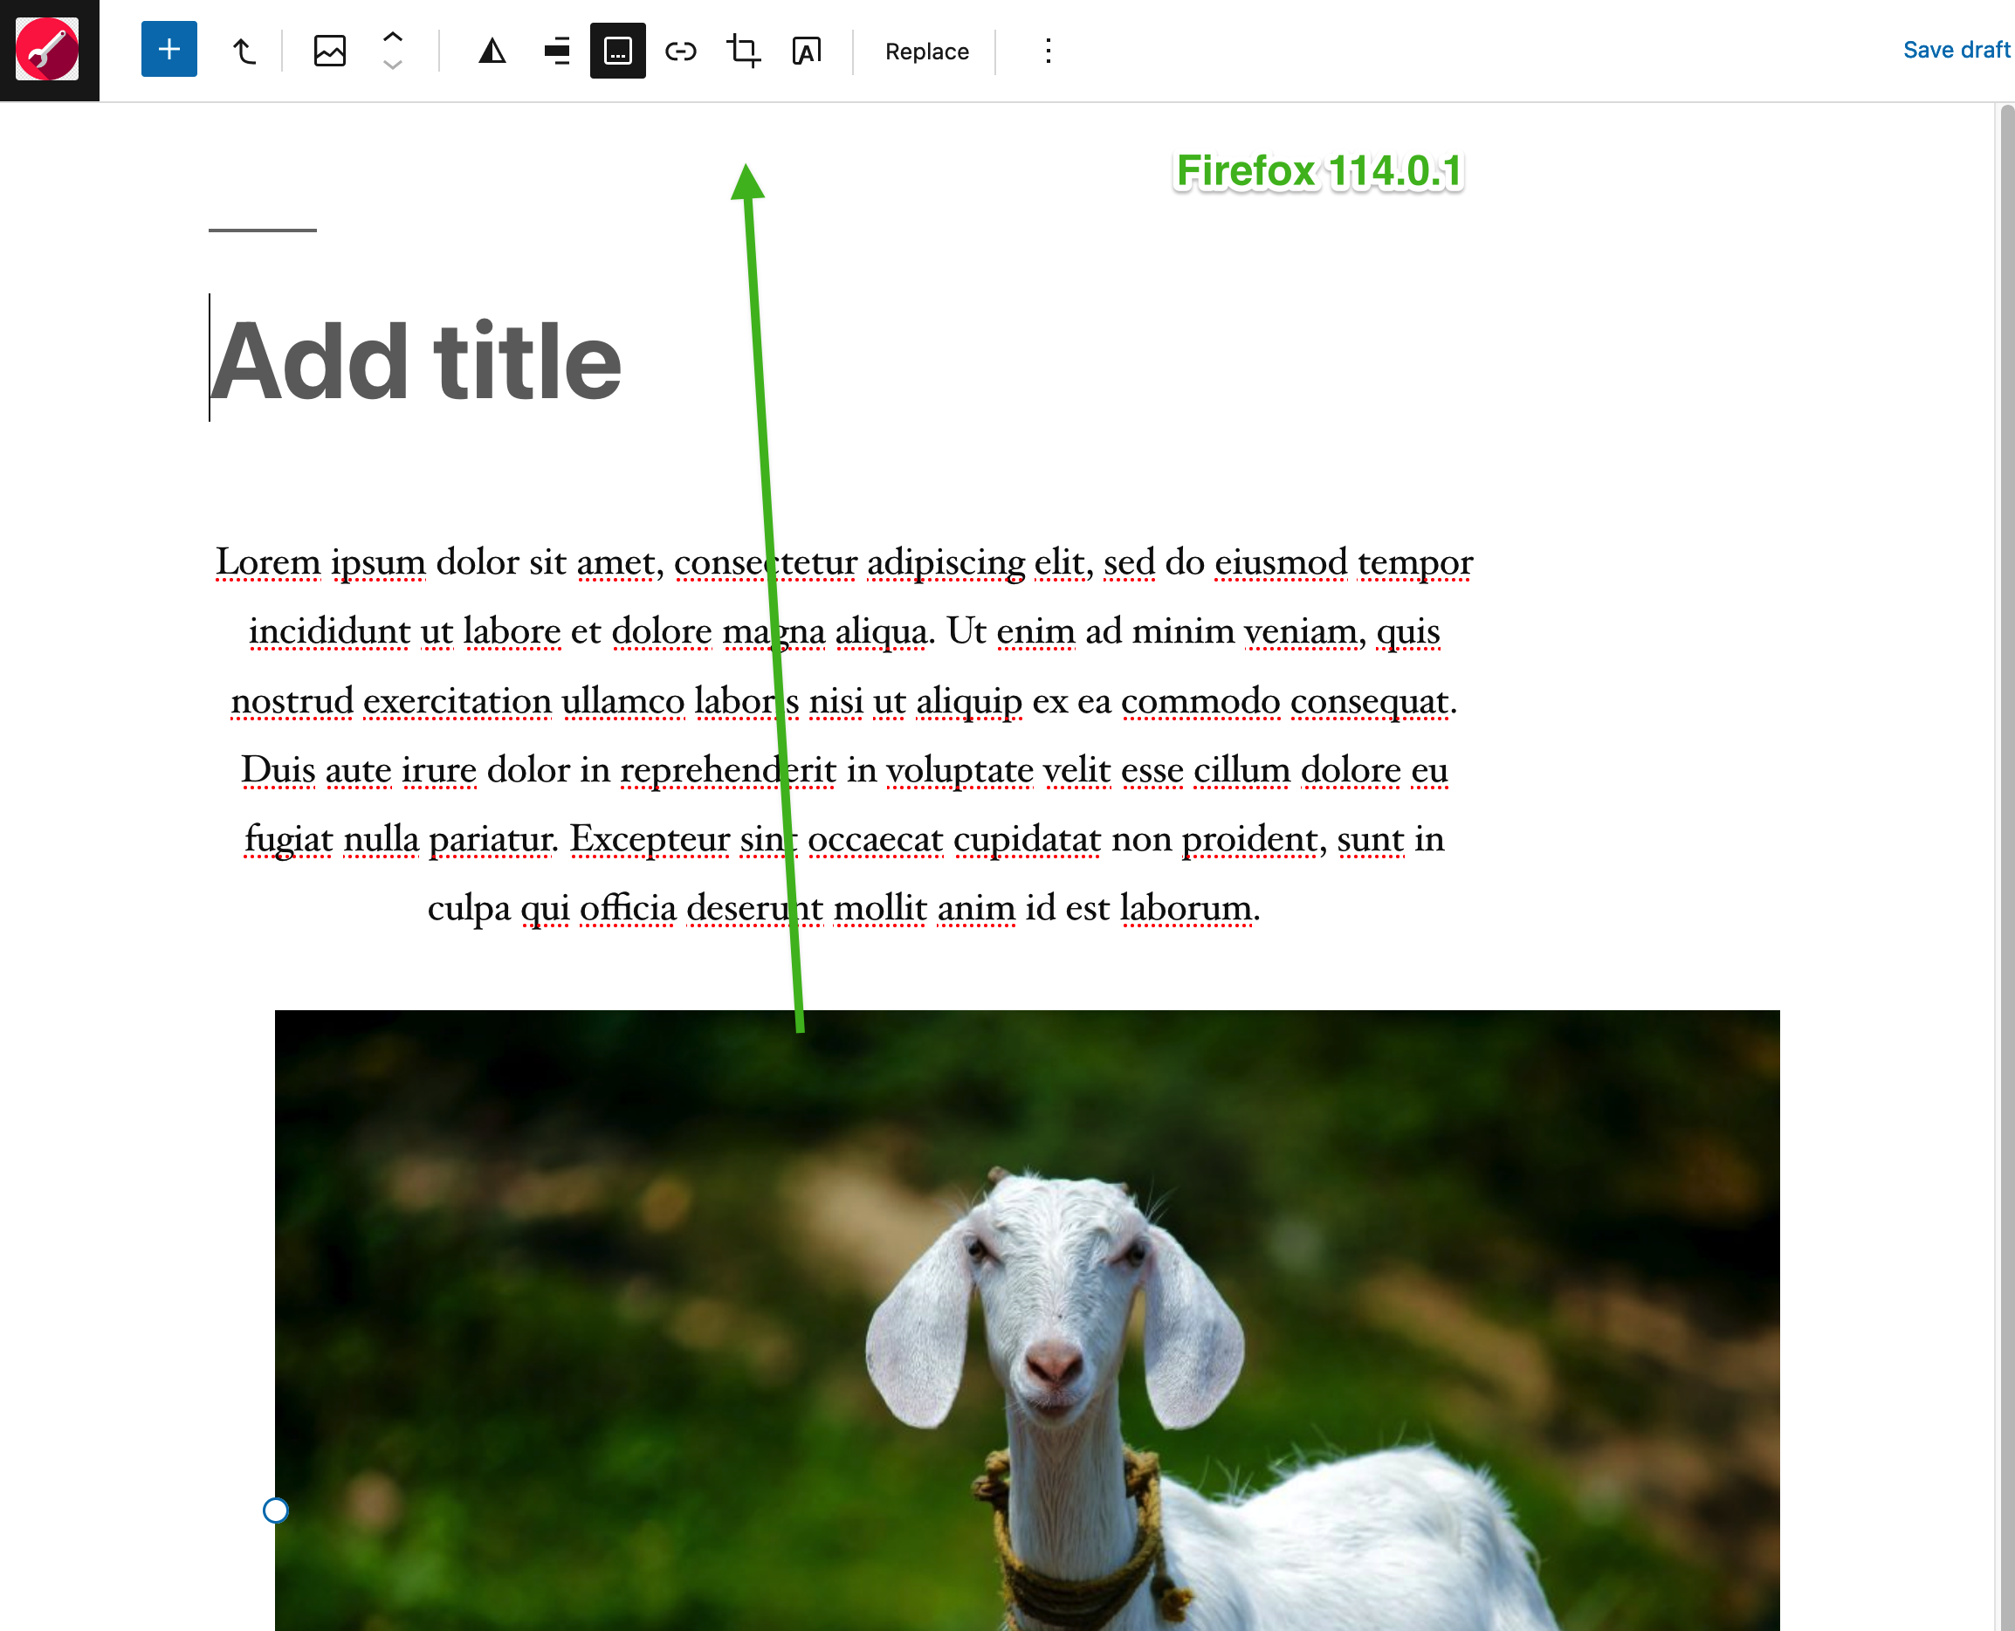Insert a link on the image
The width and height of the screenshot is (2015, 1631).
tap(681, 51)
